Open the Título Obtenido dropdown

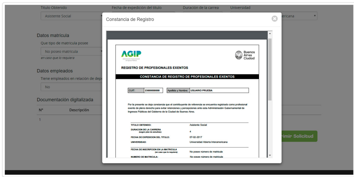tap(71, 16)
